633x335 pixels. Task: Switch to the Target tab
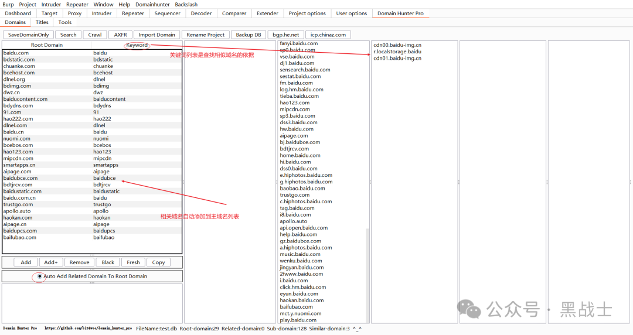[49, 13]
